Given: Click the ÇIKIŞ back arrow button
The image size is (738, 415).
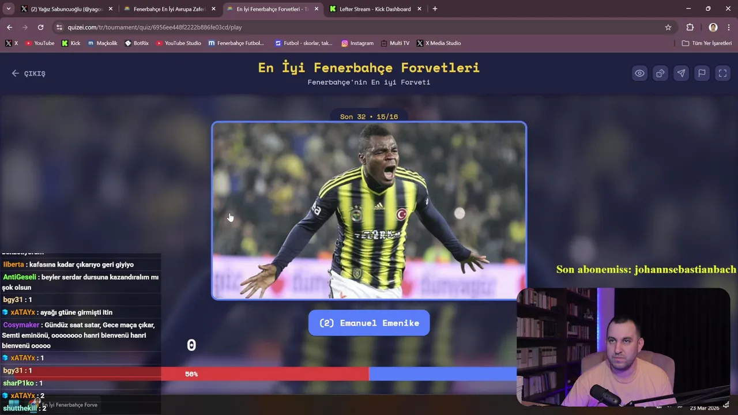Looking at the screenshot, I should [x=28, y=73].
